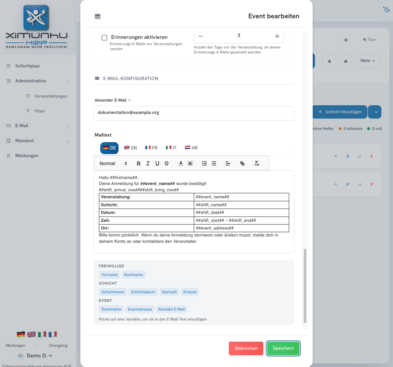Edit the Absender E-Mail field
393x367 pixels.
[194, 113]
